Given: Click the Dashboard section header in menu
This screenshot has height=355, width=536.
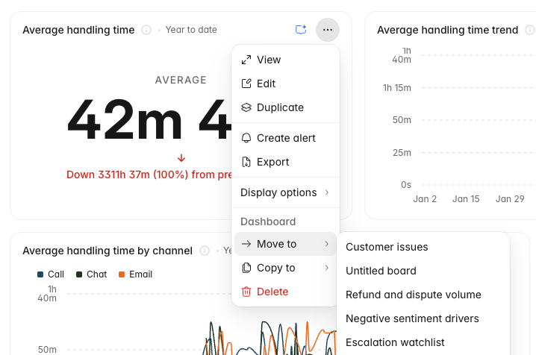Looking at the screenshot, I should click(x=268, y=222).
